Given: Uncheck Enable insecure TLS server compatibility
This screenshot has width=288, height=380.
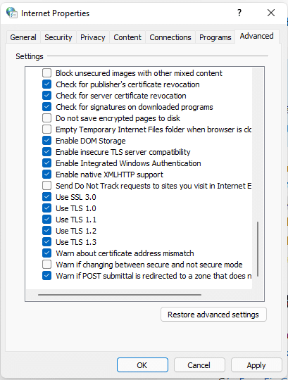Looking at the screenshot, I should click(46, 152).
